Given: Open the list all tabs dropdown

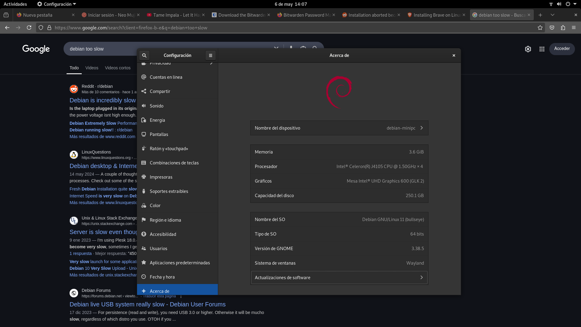Looking at the screenshot, I should [553, 15].
